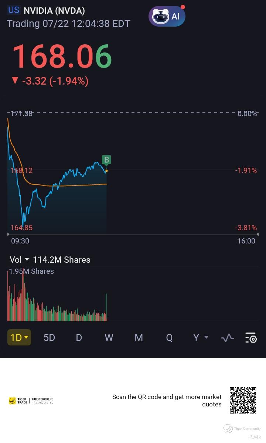
Task: Tap the US market badge
Action: pyautogui.click(x=14, y=10)
